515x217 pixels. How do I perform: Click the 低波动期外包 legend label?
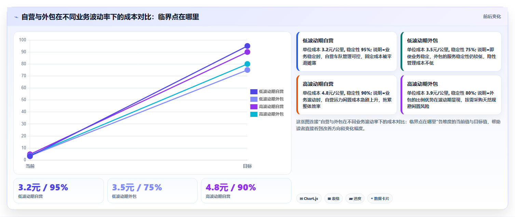pyautogui.click(x=271, y=99)
